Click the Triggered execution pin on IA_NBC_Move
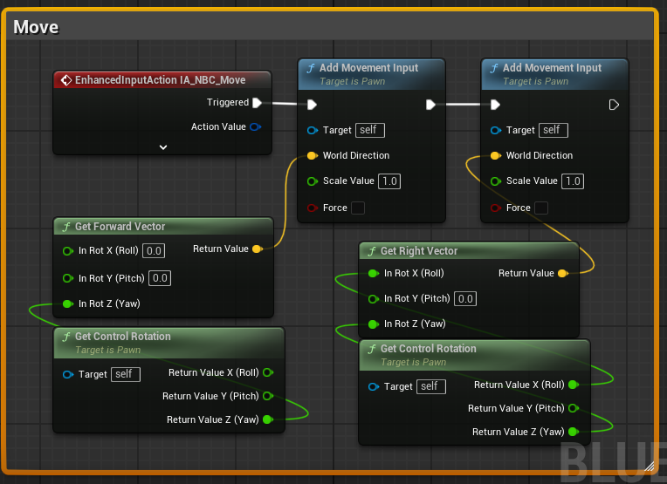667x484 pixels. click(257, 103)
